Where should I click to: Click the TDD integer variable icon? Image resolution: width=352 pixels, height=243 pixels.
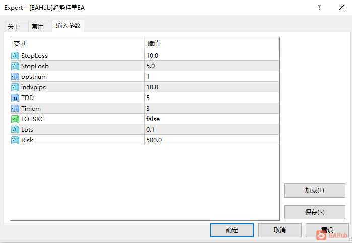point(15,98)
